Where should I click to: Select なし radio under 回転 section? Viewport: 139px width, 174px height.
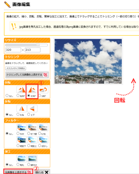[x=7, y=96]
